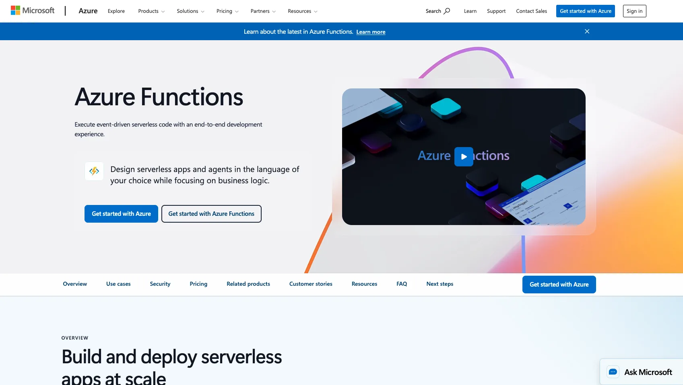Open Contact Sales link

pyautogui.click(x=531, y=11)
